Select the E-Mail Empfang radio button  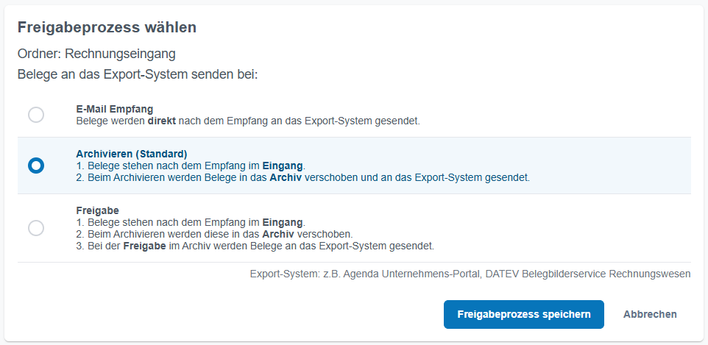coord(36,115)
